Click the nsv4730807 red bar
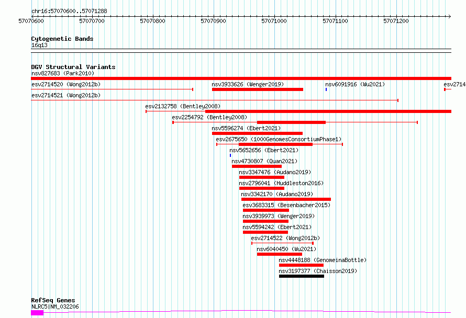 [x=257, y=166]
